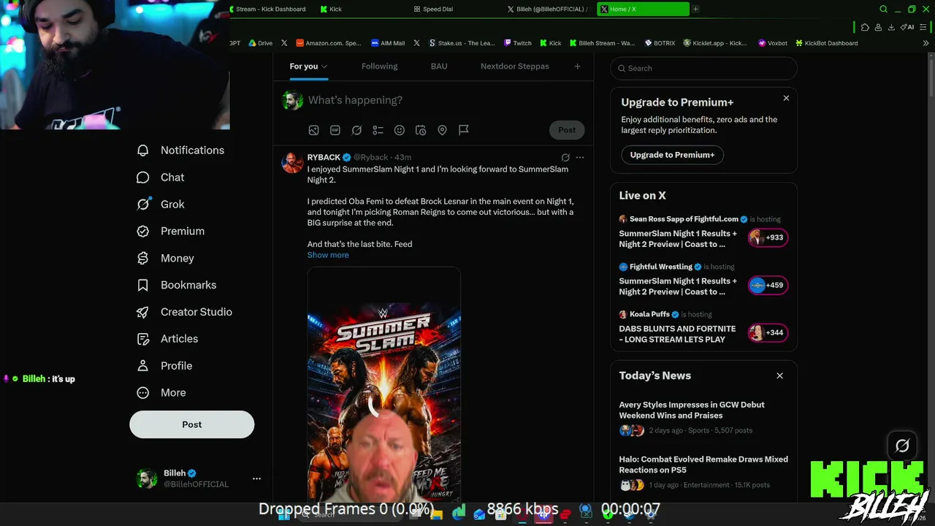Open the AIM Mail bookmark
The width and height of the screenshot is (935, 526).
[388, 43]
